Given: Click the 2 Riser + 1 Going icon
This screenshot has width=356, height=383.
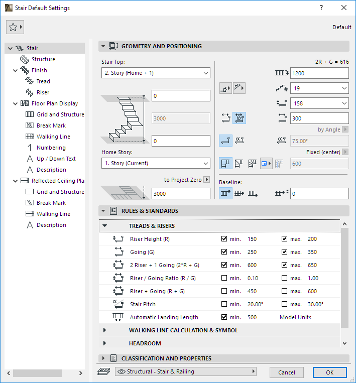Looking at the screenshot, I should pyautogui.click(x=118, y=265).
